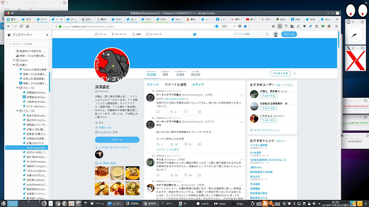This screenshot has width=369, height=207.
Task: Click このスレッドを表示 thread link
Action: 167,149
